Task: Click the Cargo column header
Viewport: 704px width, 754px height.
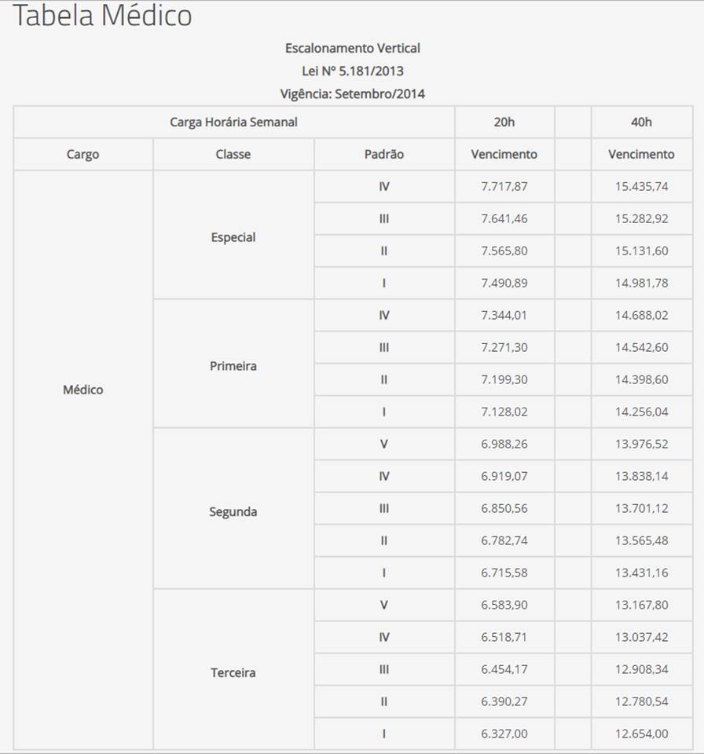Action: [x=82, y=154]
